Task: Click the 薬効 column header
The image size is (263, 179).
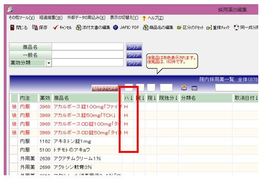Action: (45, 98)
